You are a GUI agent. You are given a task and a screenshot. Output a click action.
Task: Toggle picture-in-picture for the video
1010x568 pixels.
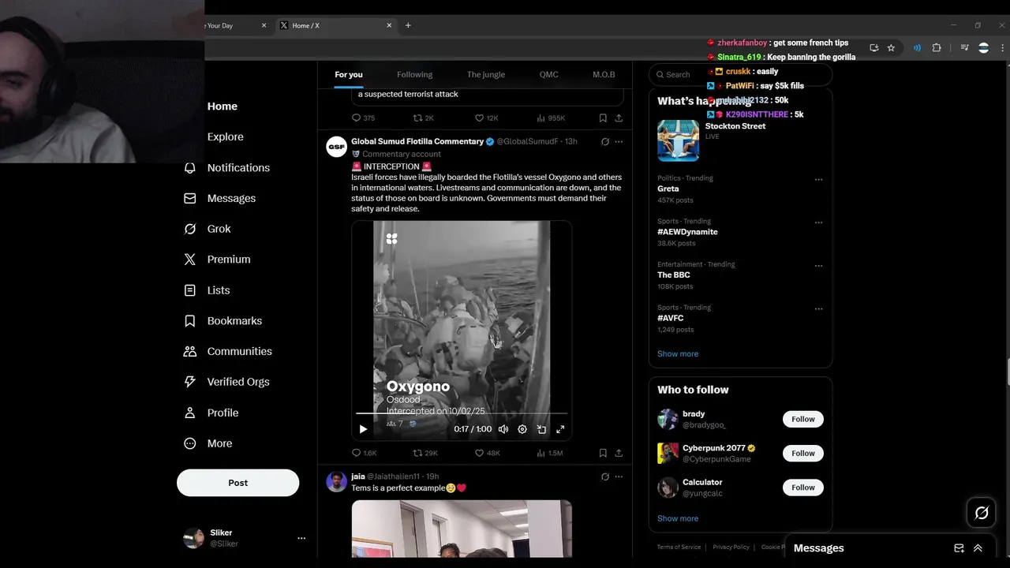click(541, 429)
